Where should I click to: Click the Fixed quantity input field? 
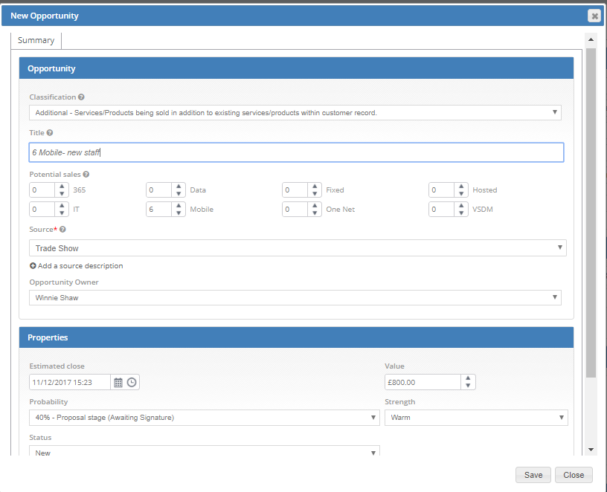coord(295,190)
